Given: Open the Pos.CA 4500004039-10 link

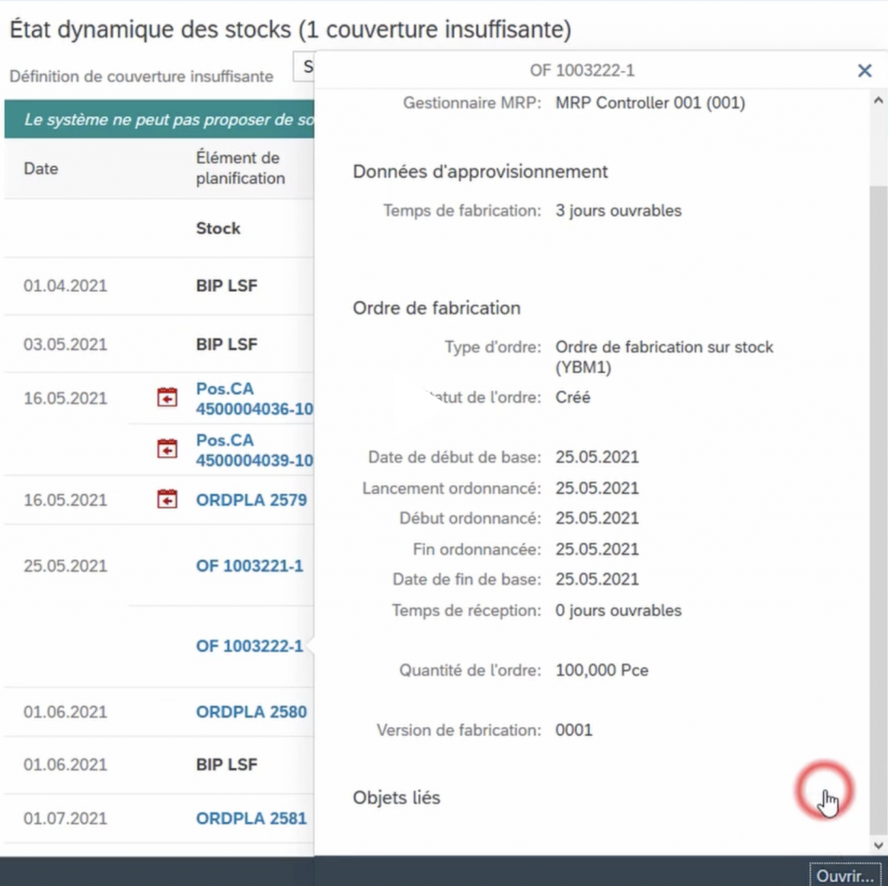Looking at the screenshot, I should [x=253, y=450].
